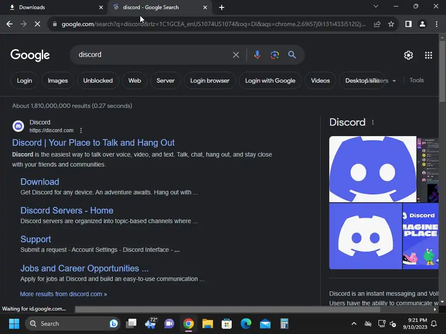Click the share page icon in address bar
The image size is (446, 334).
[x=377, y=24]
